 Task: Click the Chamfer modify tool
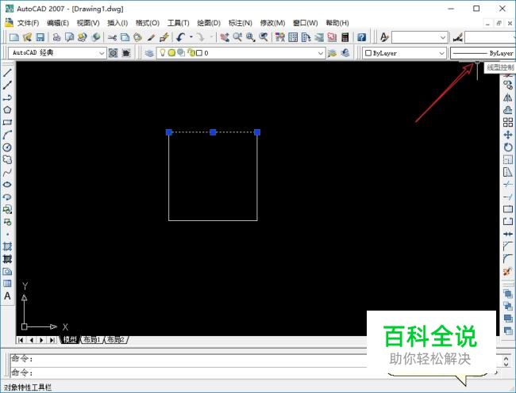(x=508, y=246)
